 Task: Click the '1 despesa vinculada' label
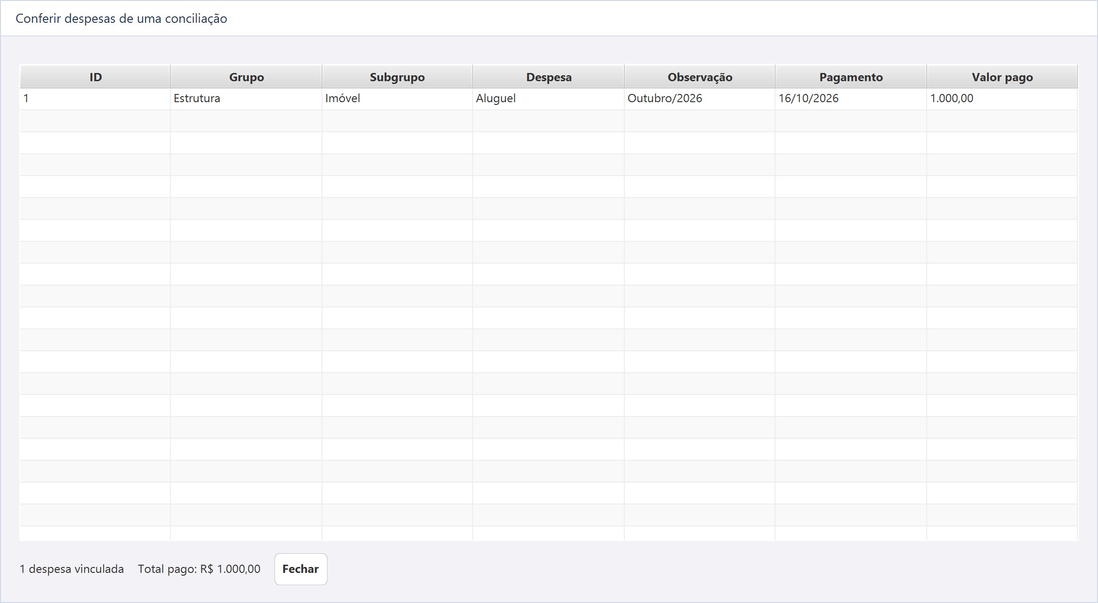click(72, 569)
